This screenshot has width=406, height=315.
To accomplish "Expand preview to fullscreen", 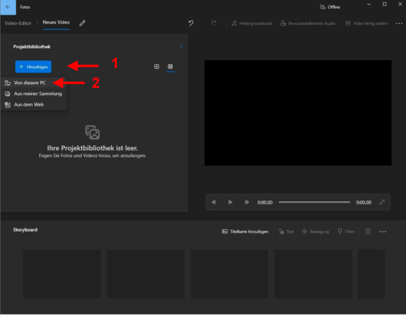I will pos(382,202).
